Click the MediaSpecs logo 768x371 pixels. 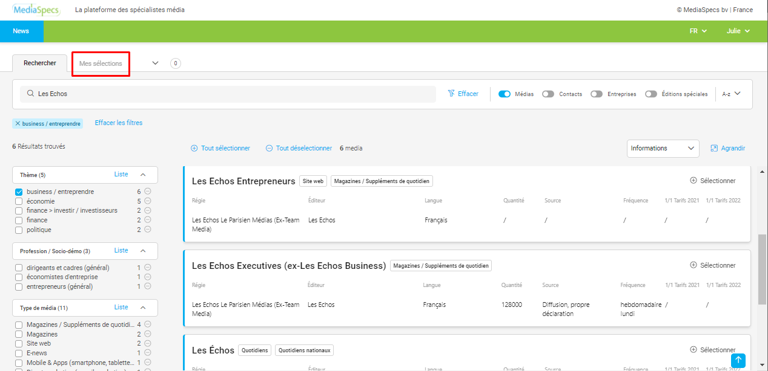(x=36, y=10)
